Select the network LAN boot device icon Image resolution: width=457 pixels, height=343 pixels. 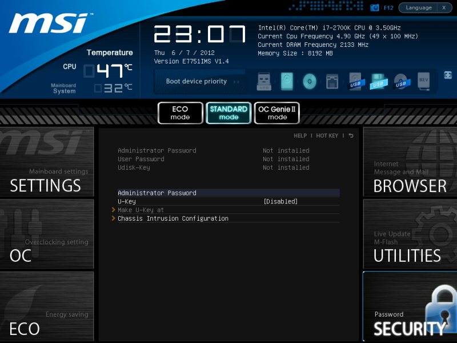tap(332, 81)
